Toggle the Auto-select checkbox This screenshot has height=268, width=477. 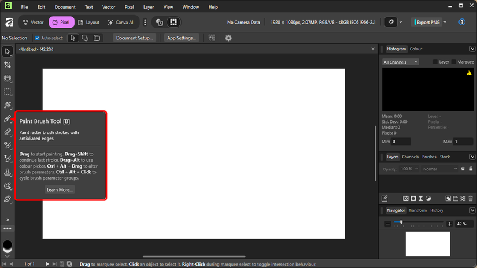[x=37, y=38]
